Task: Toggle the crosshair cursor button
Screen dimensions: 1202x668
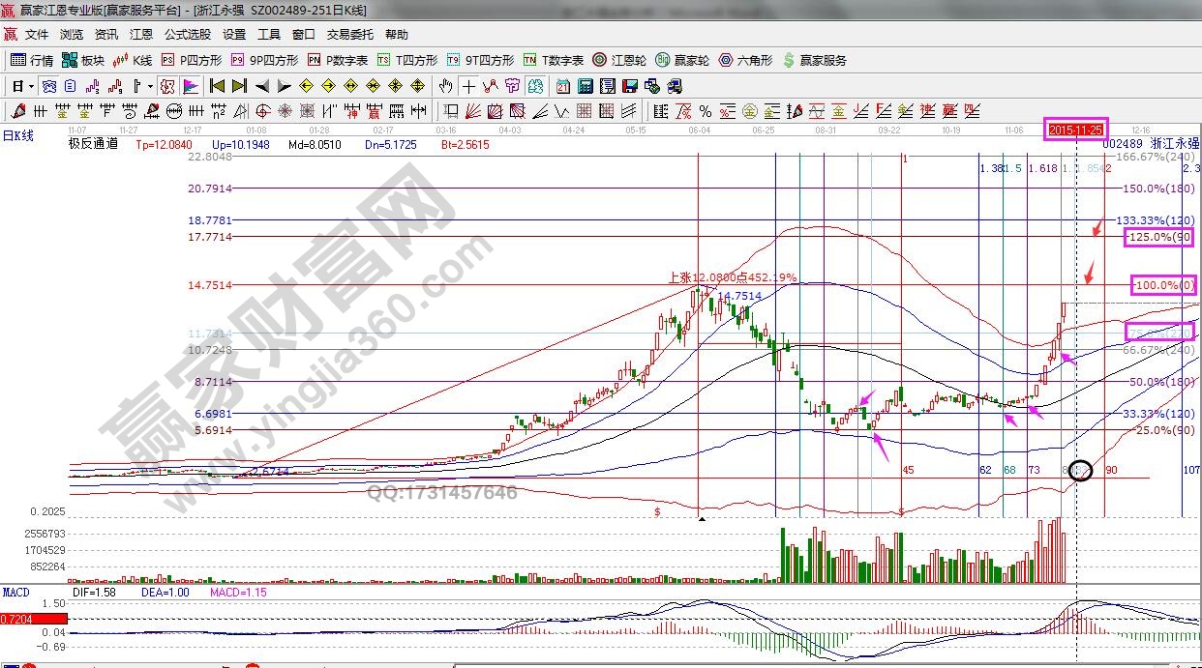Action: click(468, 86)
